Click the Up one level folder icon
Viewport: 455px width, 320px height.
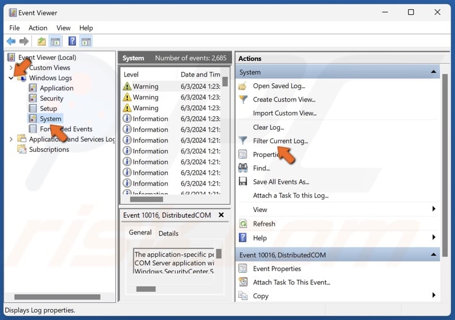coord(42,41)
